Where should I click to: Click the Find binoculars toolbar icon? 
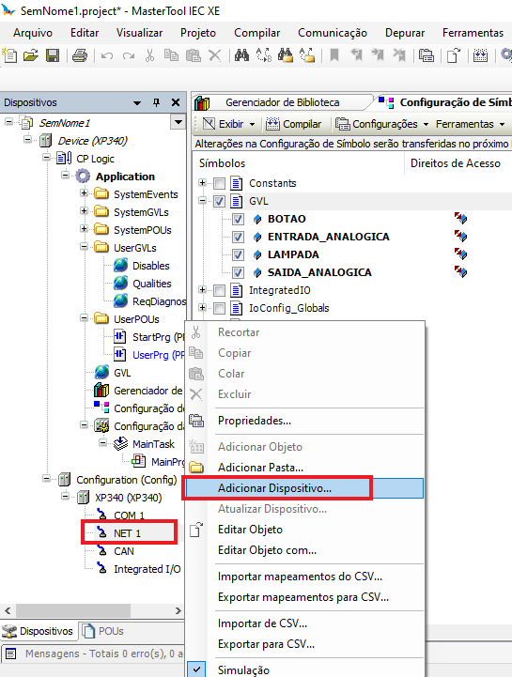coord(241,55)
